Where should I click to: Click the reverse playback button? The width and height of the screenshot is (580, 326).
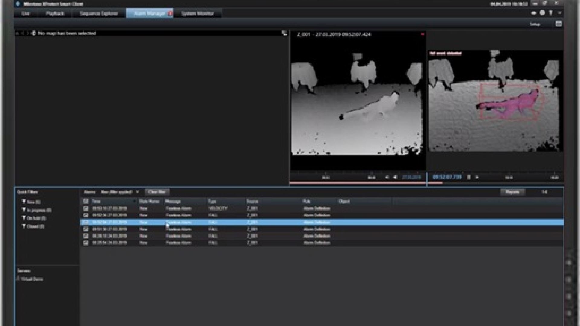395,177
